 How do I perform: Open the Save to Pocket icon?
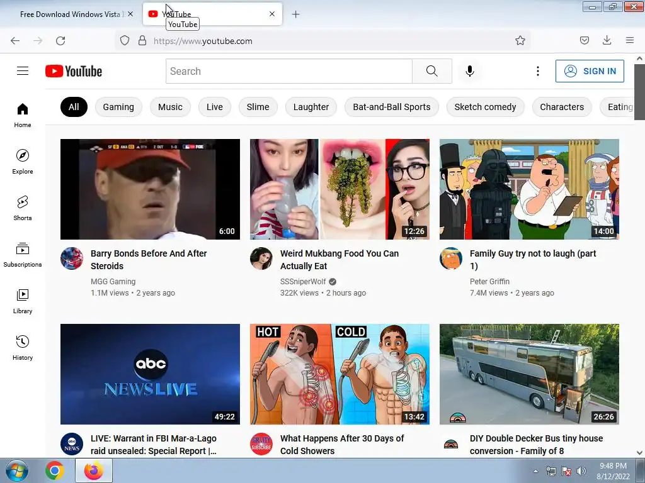tap(584, 41)
